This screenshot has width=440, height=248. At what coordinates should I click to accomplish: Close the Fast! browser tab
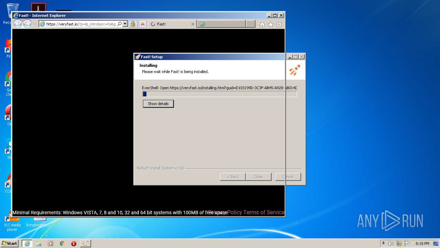(192, 24)
